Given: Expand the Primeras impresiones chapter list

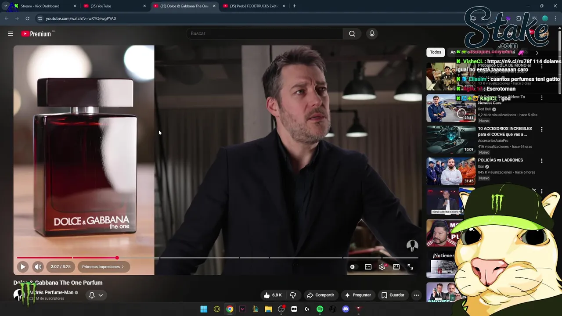Looking at the screenshot, I should click(103, 266).
